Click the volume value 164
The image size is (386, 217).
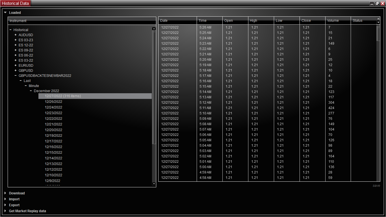point(331,156)
